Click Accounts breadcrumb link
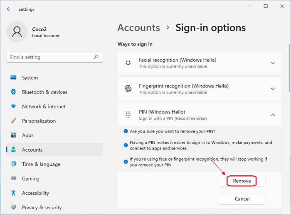The image size is (291, 215). 138,28
